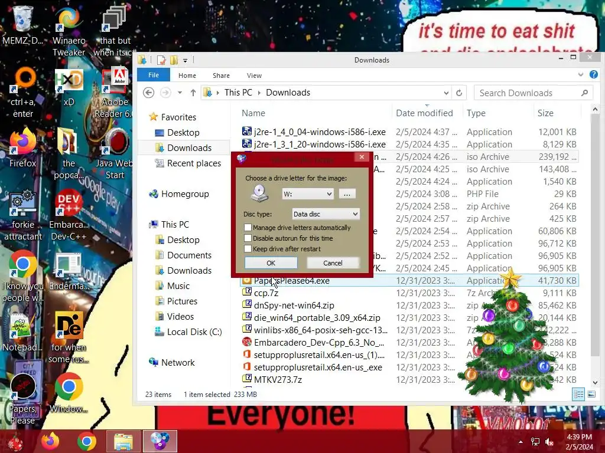Click the muted volume tray icon
Screen dimensions: 605x453
(x=549, y=442)
